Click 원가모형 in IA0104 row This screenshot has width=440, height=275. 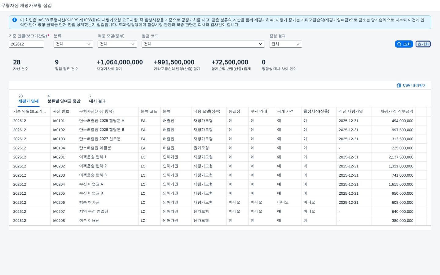(x=209, y=148)
